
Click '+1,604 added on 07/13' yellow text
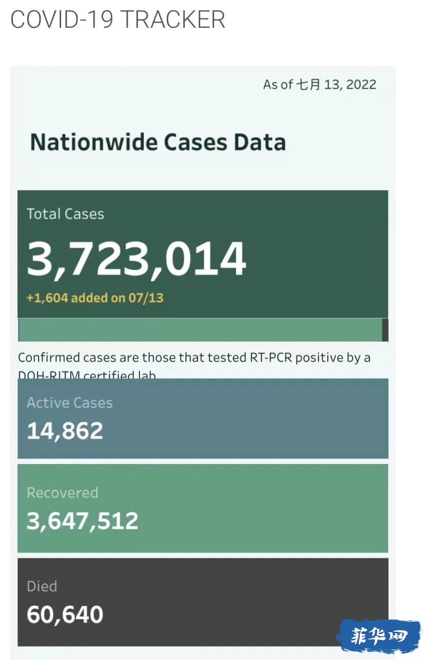tap(95, 297)
